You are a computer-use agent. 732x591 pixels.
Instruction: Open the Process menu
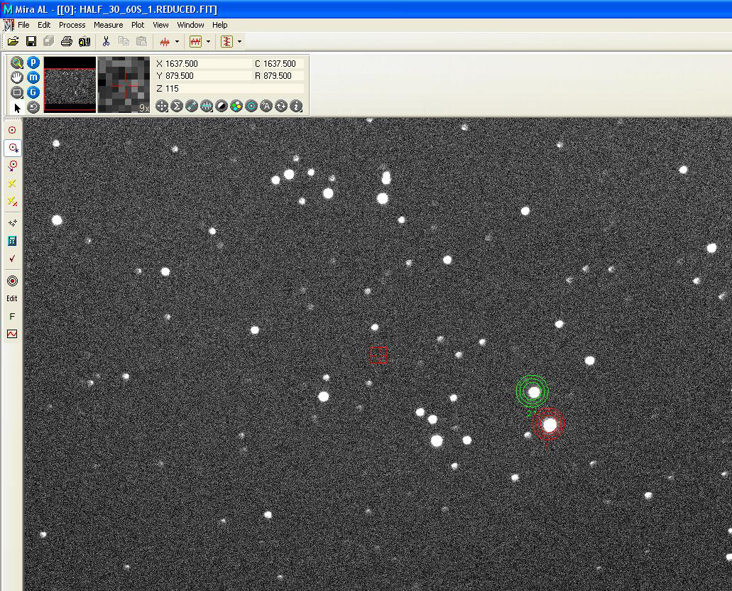click(x=72, y=25)
